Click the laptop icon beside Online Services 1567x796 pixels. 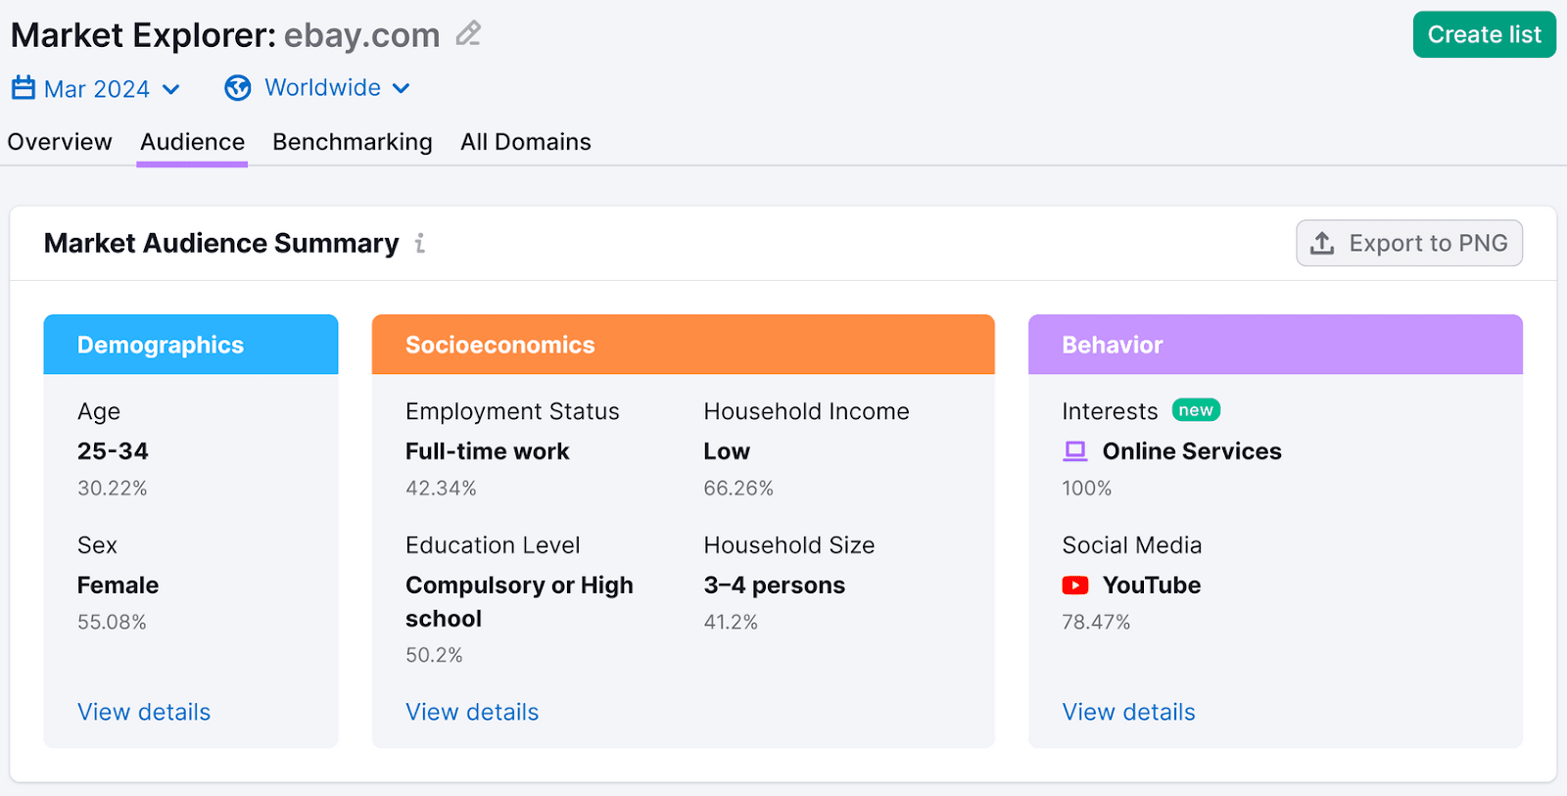tap(1074, 450)
